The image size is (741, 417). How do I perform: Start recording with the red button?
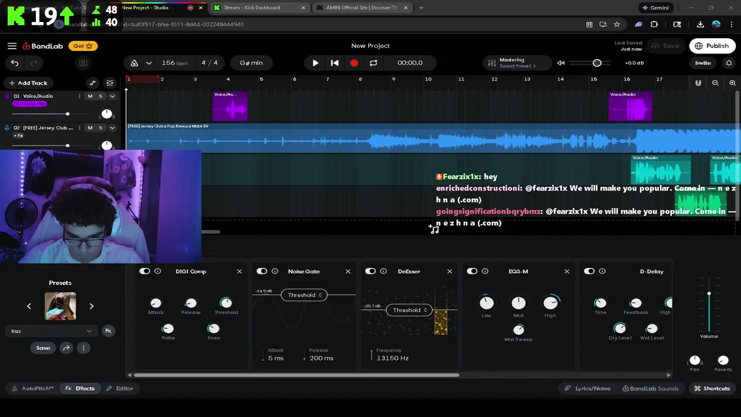354,63
